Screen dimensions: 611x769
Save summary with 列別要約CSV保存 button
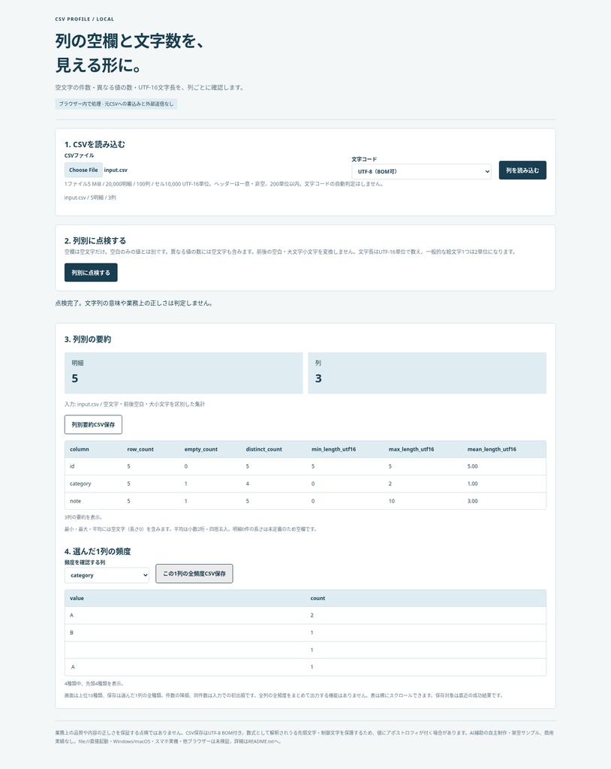[x=93, y=425]
